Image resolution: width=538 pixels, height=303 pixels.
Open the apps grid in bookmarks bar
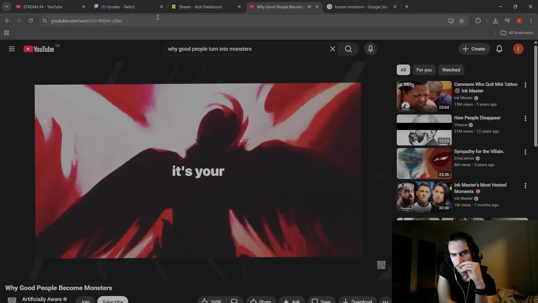coord(6,33)
